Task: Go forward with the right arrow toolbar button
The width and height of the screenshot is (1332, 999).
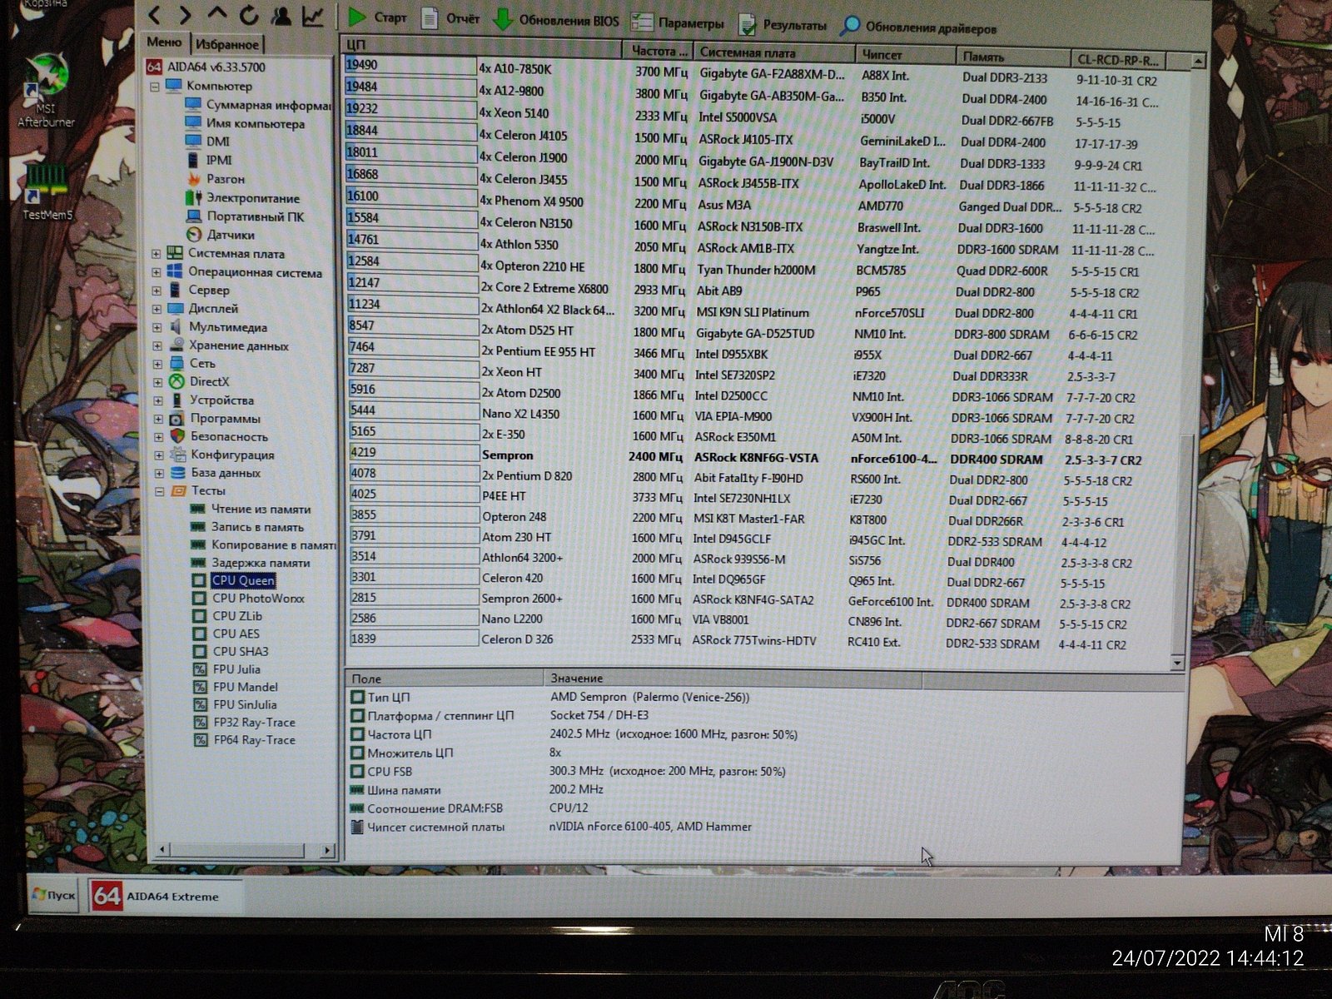Action: [x=185, y=14]
